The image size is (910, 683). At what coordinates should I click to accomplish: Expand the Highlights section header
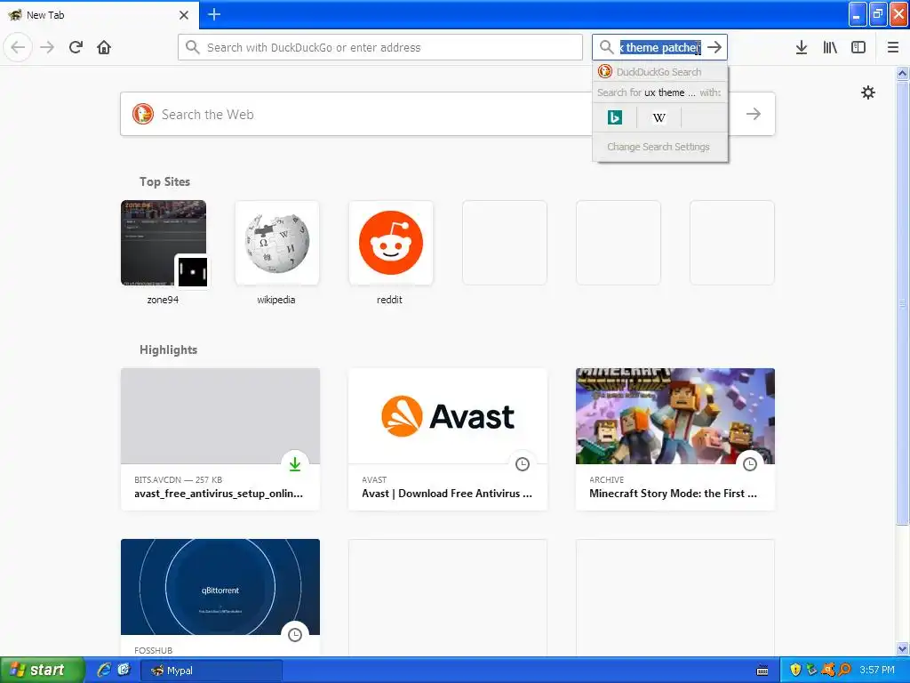(168, 350)
